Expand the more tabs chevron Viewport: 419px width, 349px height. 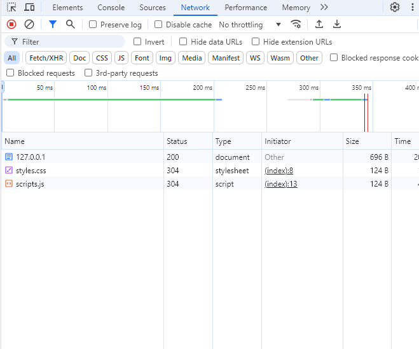[x=324, y=7]
